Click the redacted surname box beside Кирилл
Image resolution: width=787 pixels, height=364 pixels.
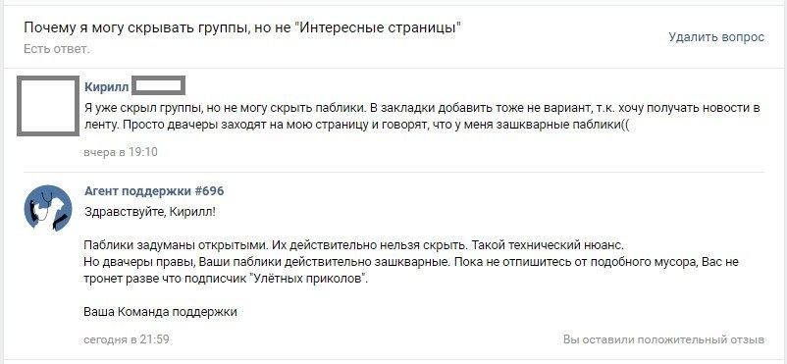click(161, 85)
